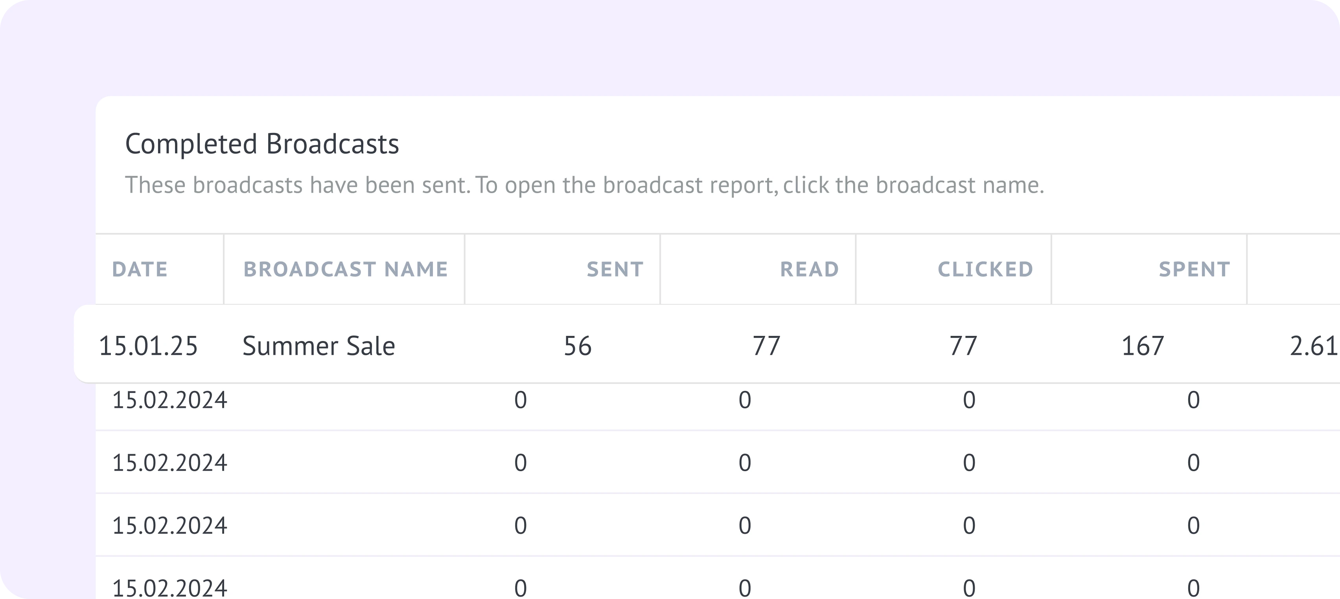Click sent value in first 15.02.2024 row
Screen dimensions: 1340x599
coord(520,400)
